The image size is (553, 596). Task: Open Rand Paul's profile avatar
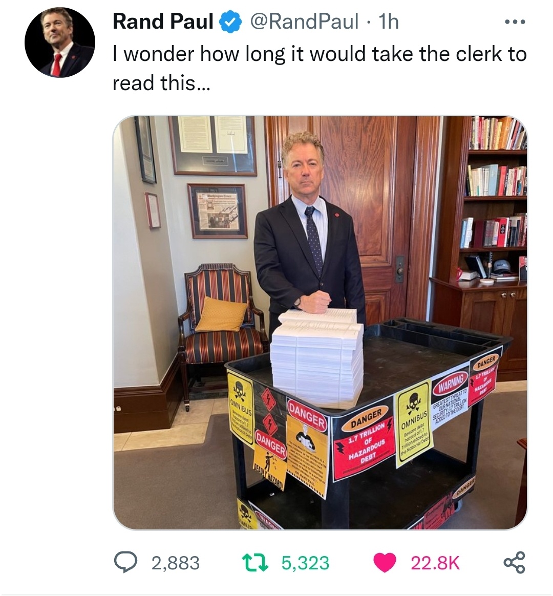[x=60, y=42]
